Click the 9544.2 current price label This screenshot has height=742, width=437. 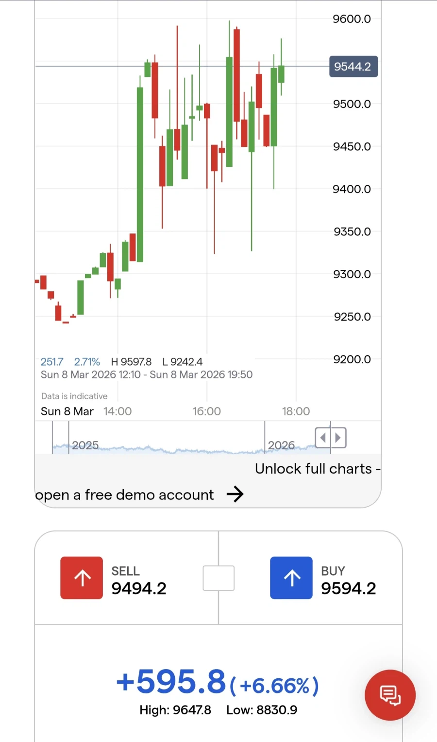[x=353, y=67]
